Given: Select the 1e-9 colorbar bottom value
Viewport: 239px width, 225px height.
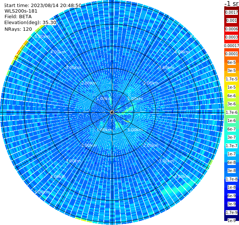Looking at the screenshot, I should (231, 221).
